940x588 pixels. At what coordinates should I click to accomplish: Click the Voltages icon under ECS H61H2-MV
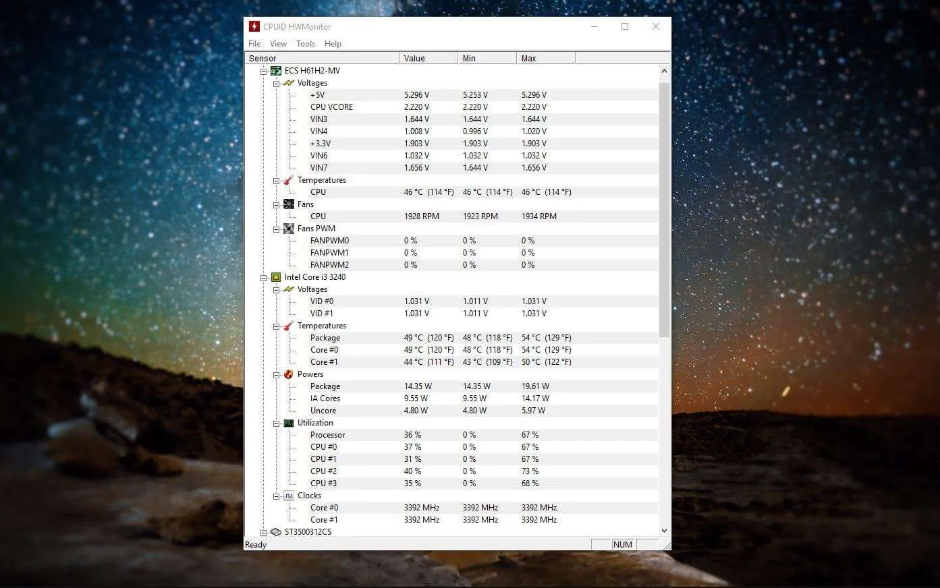pyautogui.click(x=289, y=83)
